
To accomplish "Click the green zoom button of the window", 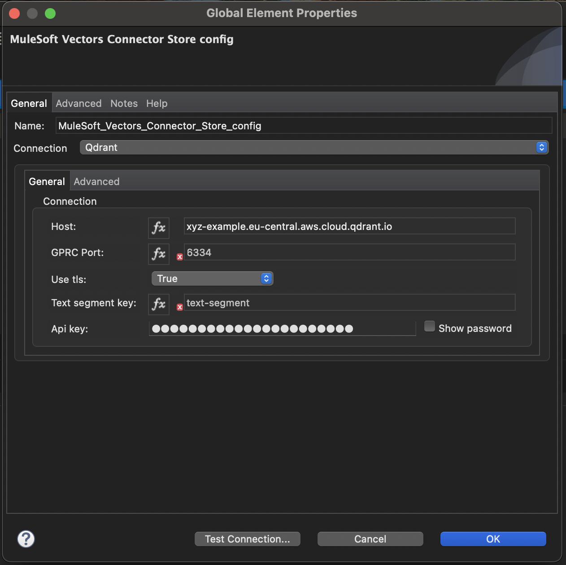I will 50,13.
